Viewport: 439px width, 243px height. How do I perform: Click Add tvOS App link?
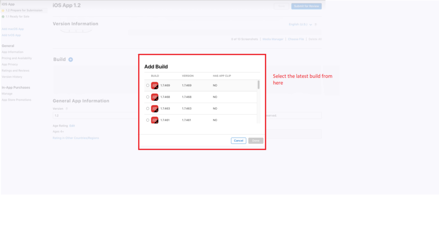tap(11, 35)
